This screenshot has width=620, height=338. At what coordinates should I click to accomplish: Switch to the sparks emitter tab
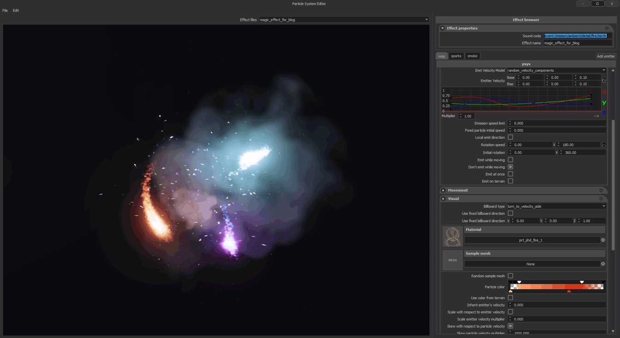pos(456,56)
